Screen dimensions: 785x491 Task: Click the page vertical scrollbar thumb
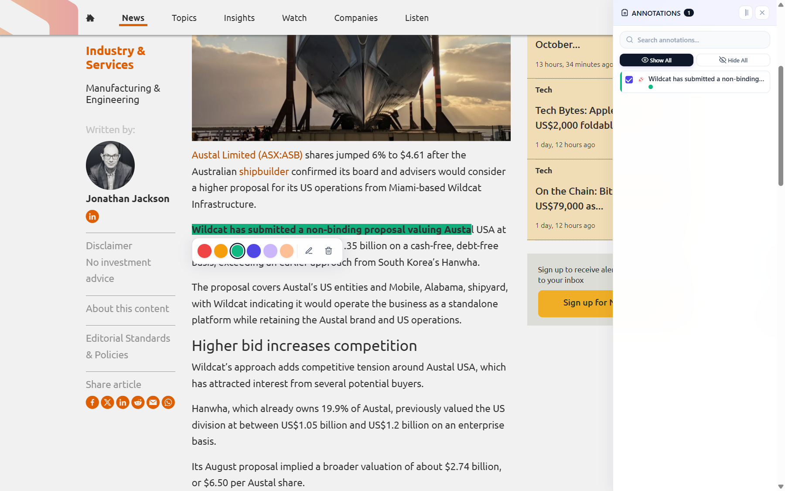(x=781, y=126)
